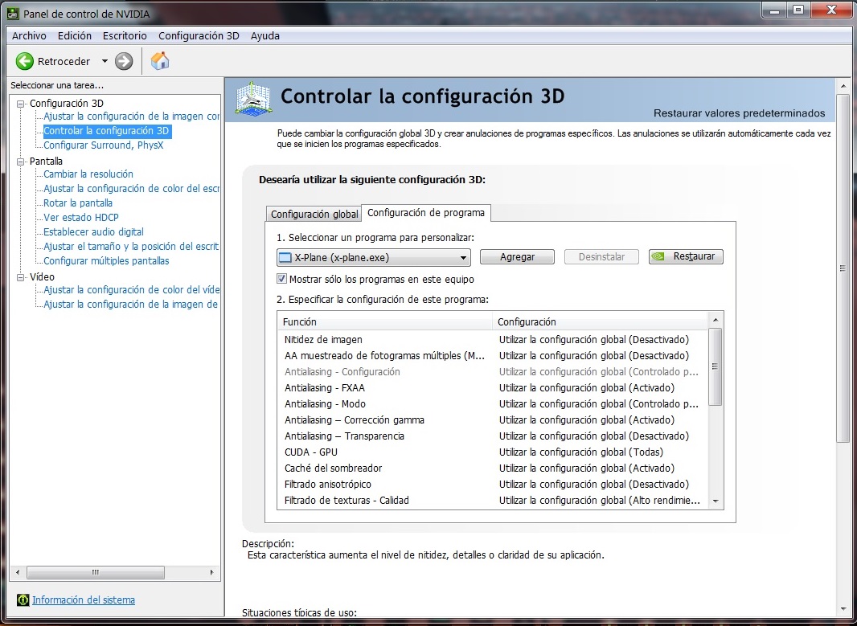The width and height of the screenshot is (857, 626).
Task: Open Información del sistema link
Action: 84,599
